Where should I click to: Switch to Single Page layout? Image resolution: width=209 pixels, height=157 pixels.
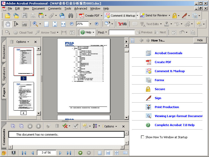pos(100,153)
